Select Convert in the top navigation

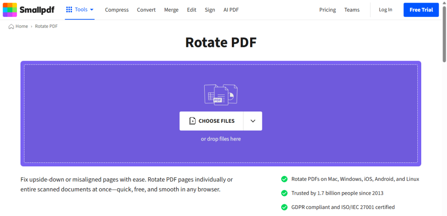pyautogui.click(x=146, y=10)
